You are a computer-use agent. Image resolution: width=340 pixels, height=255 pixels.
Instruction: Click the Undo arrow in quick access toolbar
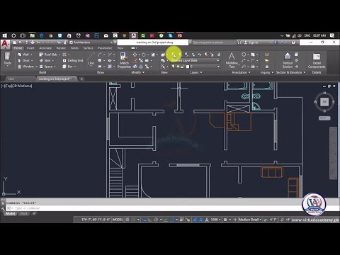[38, 42]
